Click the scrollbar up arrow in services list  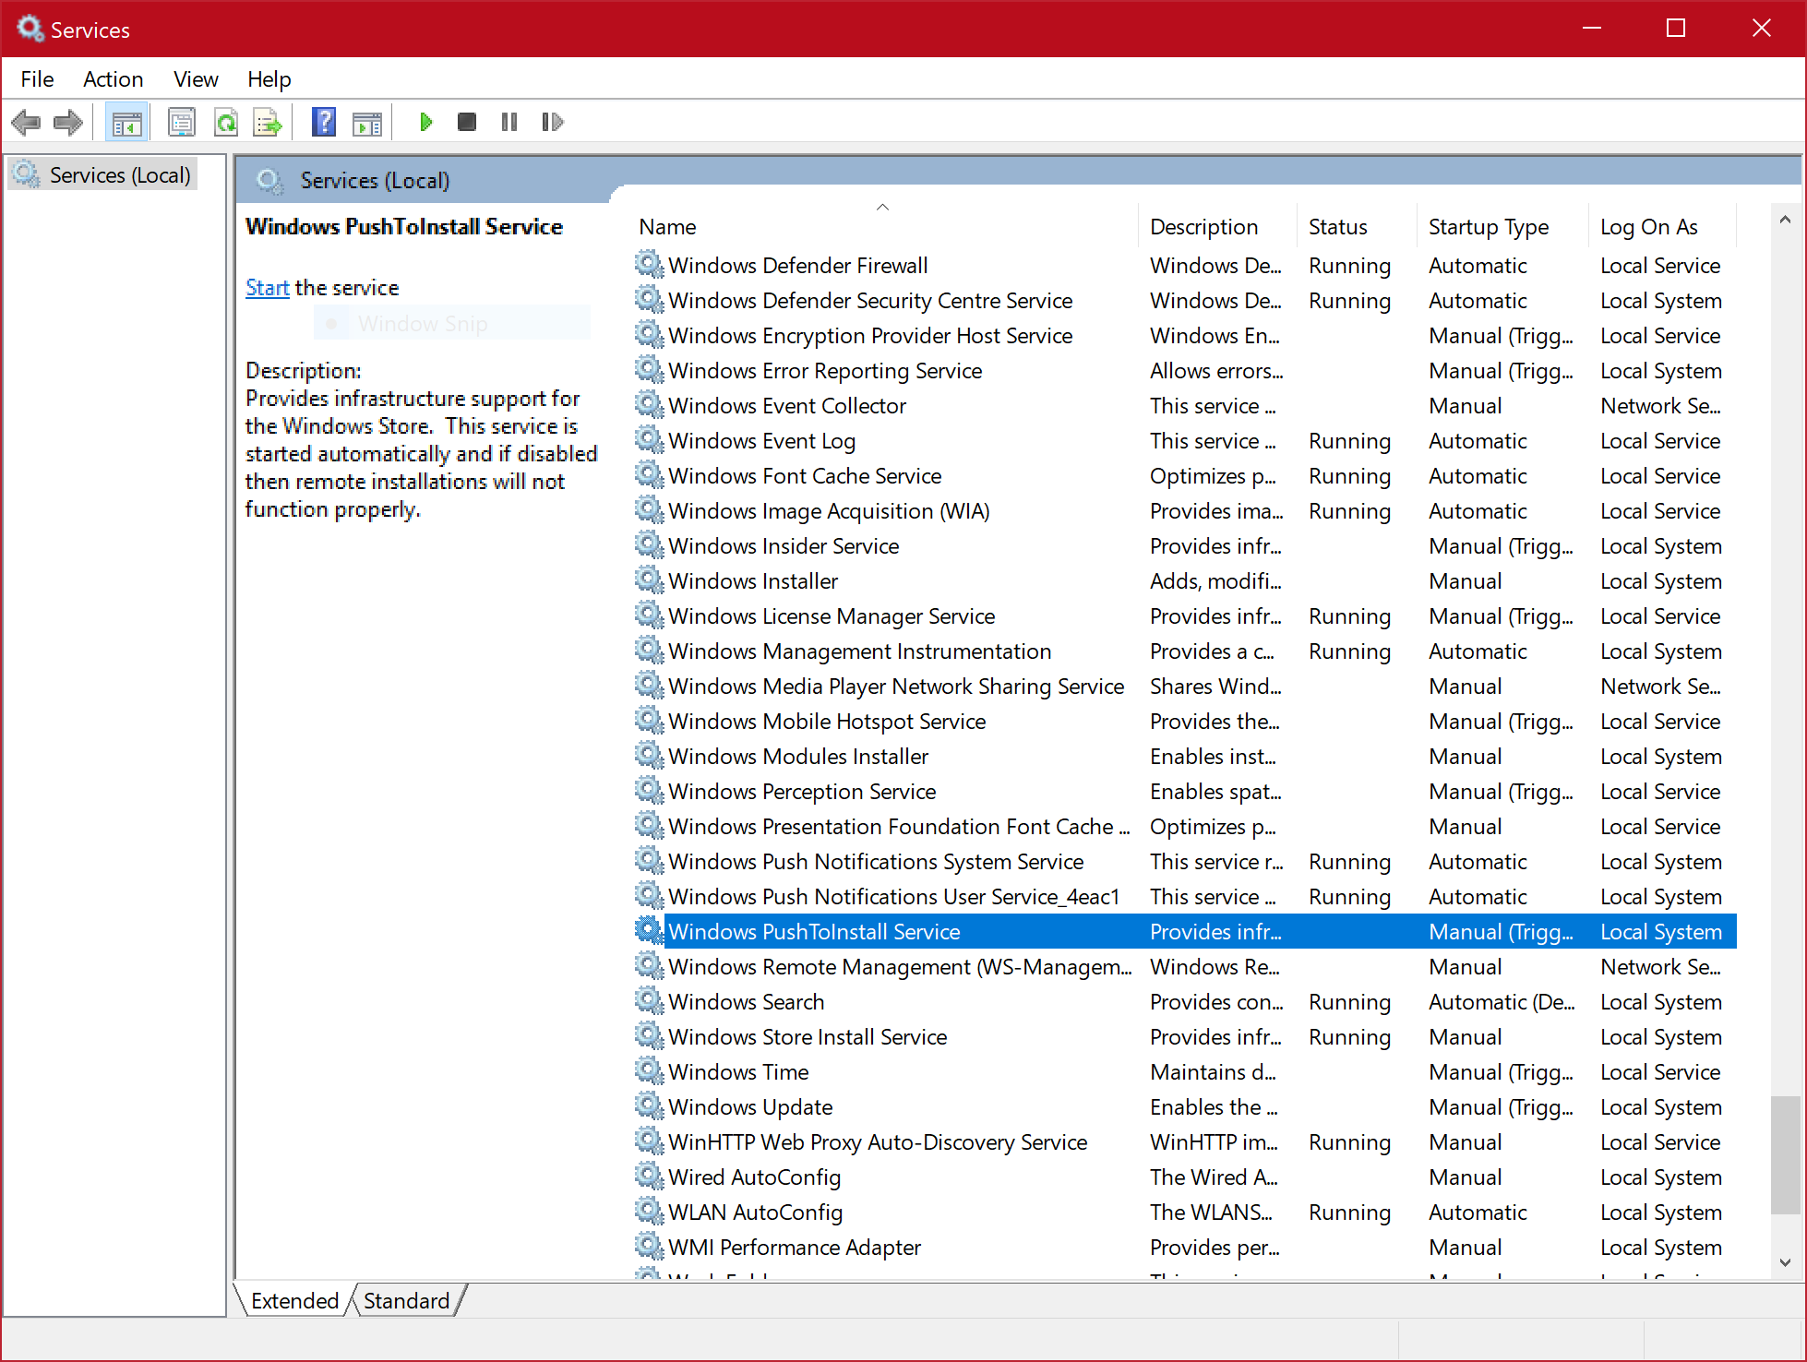pos(1785,220)
